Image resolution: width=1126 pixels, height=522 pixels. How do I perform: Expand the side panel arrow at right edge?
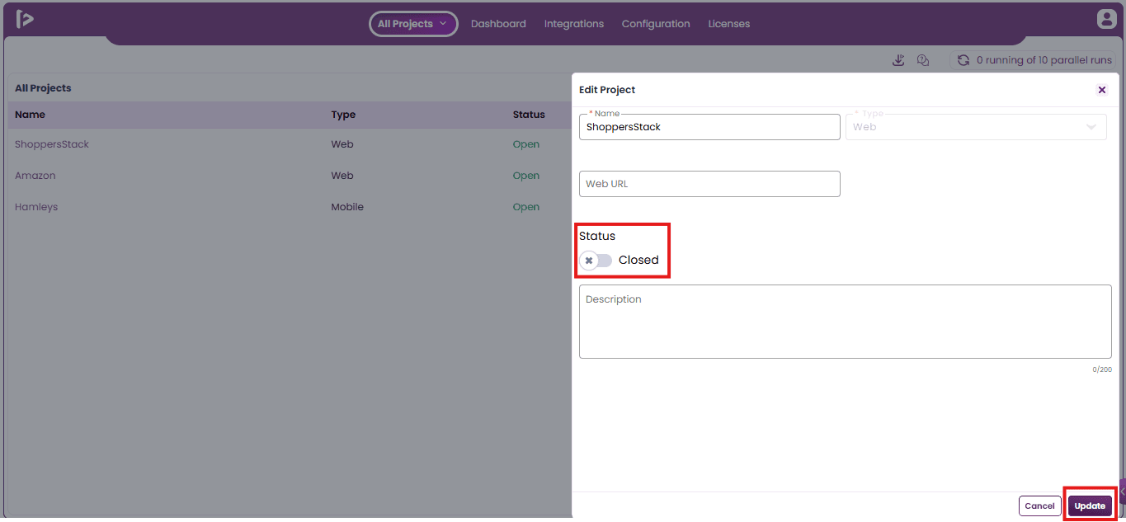[1122, 491]
